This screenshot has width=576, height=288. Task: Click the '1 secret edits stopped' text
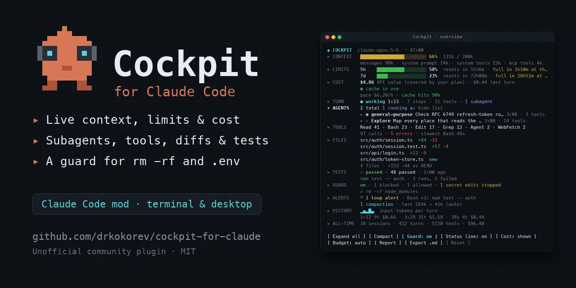(470, 185)
